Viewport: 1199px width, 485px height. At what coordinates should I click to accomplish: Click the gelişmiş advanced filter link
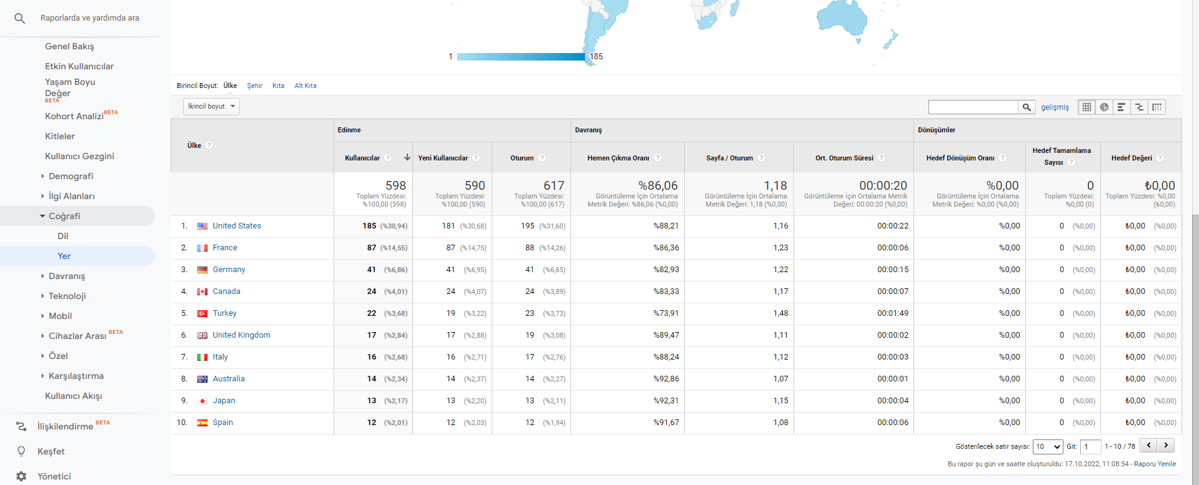[1055, 107]
